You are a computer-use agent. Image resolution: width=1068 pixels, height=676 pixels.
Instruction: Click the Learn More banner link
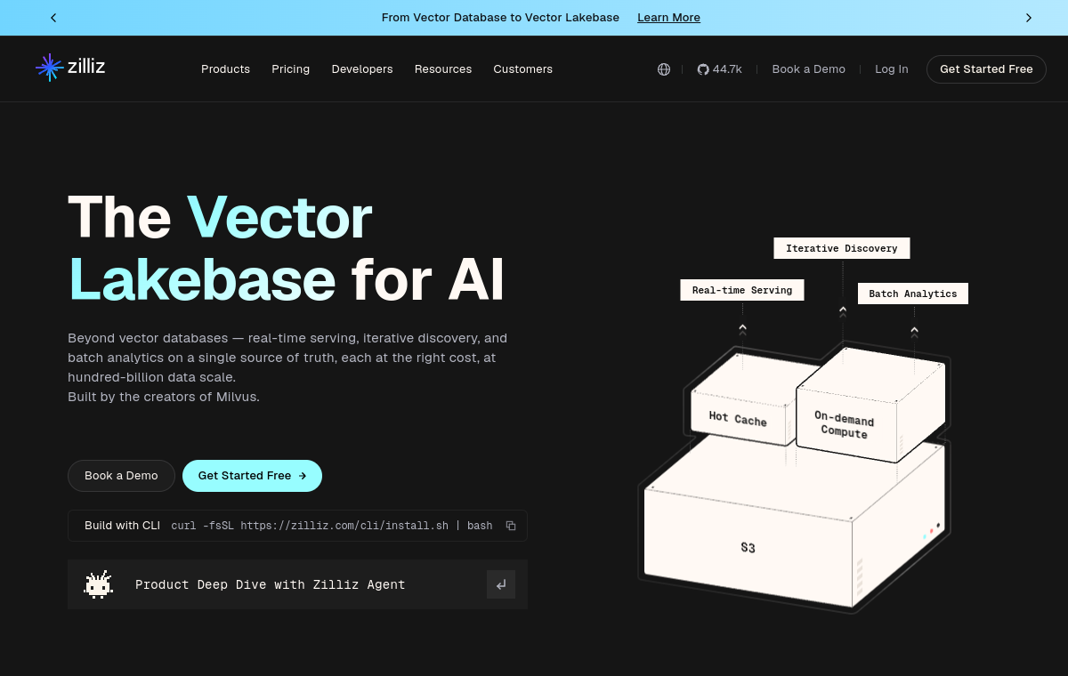tap(668, 18)
